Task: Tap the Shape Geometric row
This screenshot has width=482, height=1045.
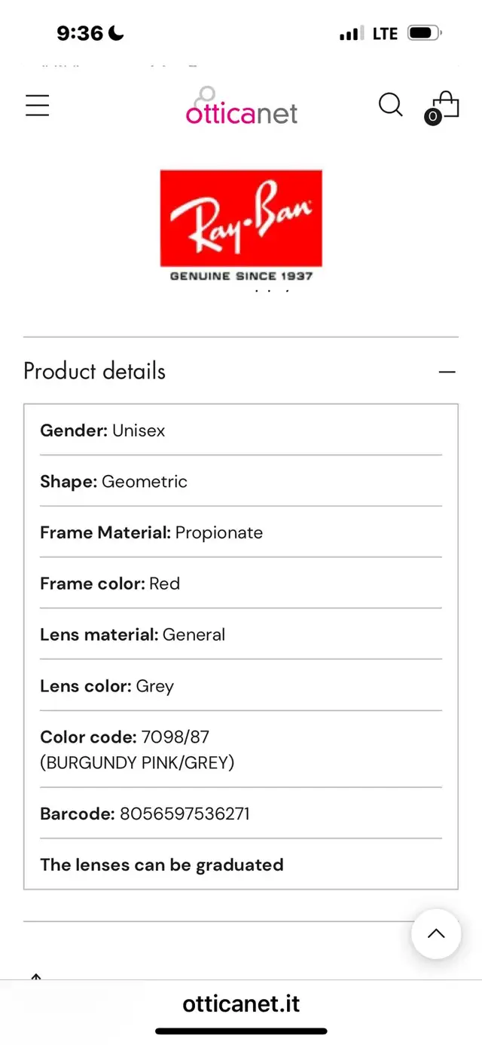Action: 241,481
